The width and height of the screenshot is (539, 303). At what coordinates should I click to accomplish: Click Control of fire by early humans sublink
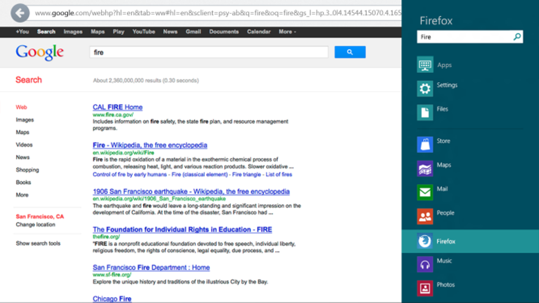coord(129,175)
